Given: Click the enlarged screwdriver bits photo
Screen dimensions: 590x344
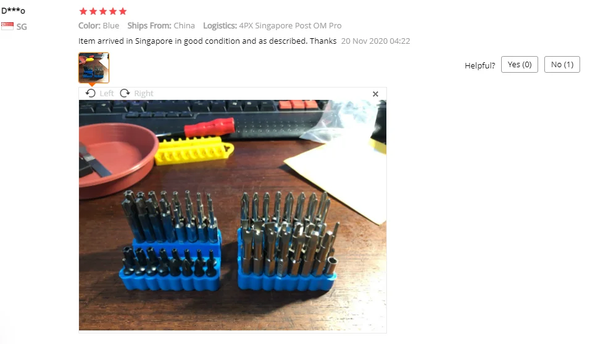Looking at the screenshot, I should point(233,215).
